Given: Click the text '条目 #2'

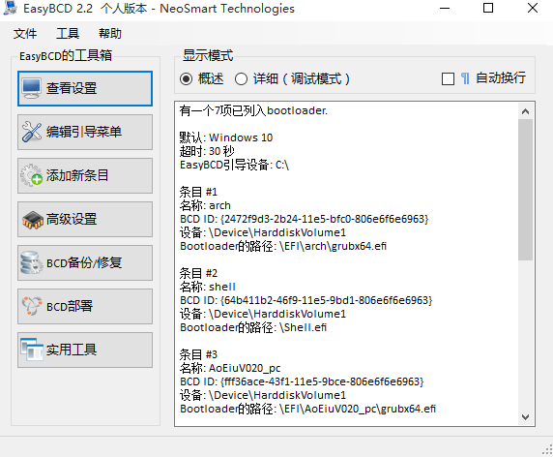Looking at the screenshot, I should click(x=198, y=273).
